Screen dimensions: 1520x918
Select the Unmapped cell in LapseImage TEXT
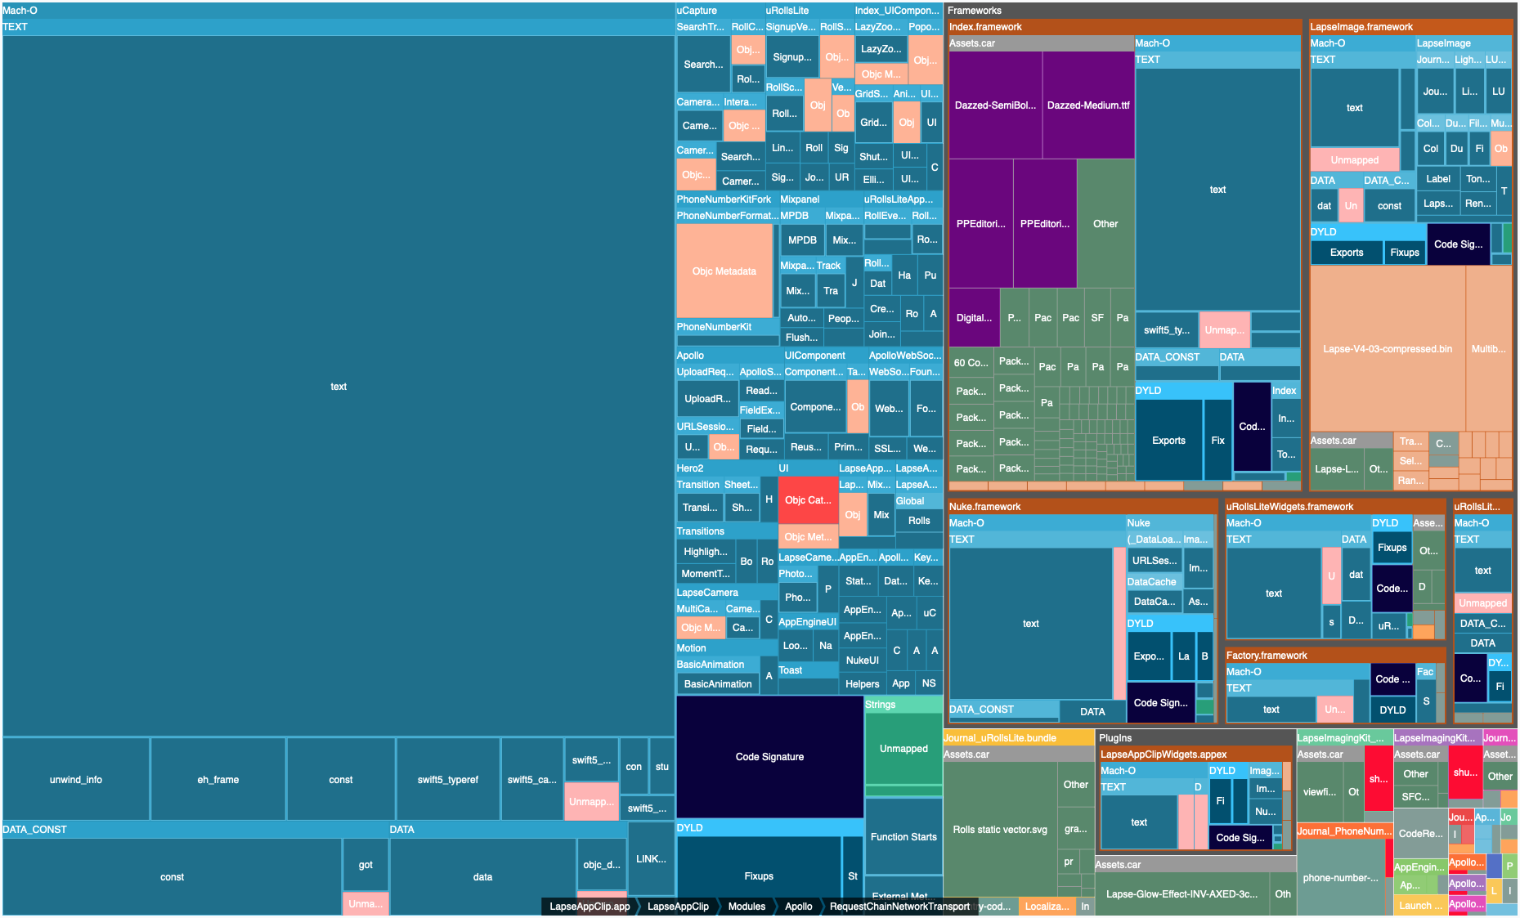click(1354, 159)
